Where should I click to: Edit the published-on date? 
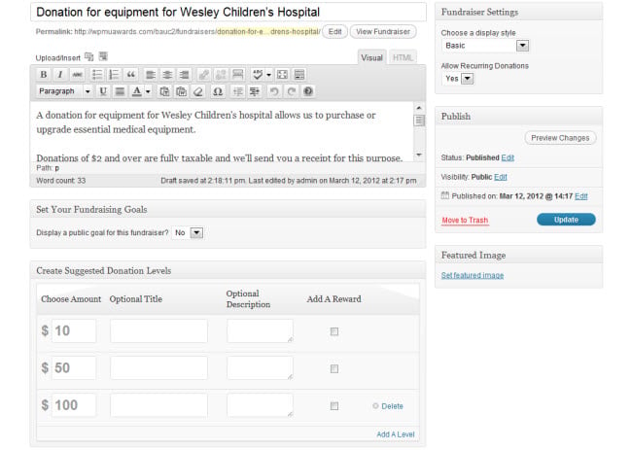pyautogui.click(x=580, y=196)
